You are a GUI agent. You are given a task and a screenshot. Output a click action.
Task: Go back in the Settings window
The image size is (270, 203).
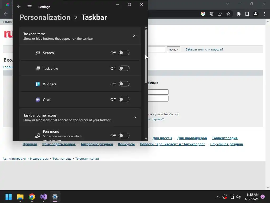[x=19, y=7]
